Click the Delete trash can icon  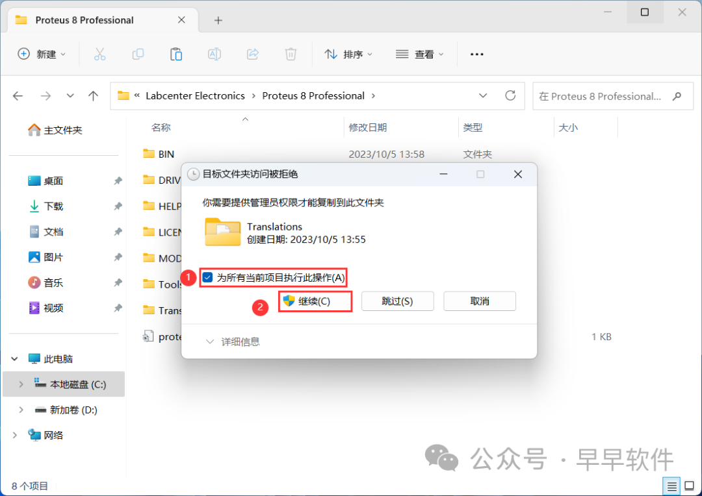[x=291, y=55]
